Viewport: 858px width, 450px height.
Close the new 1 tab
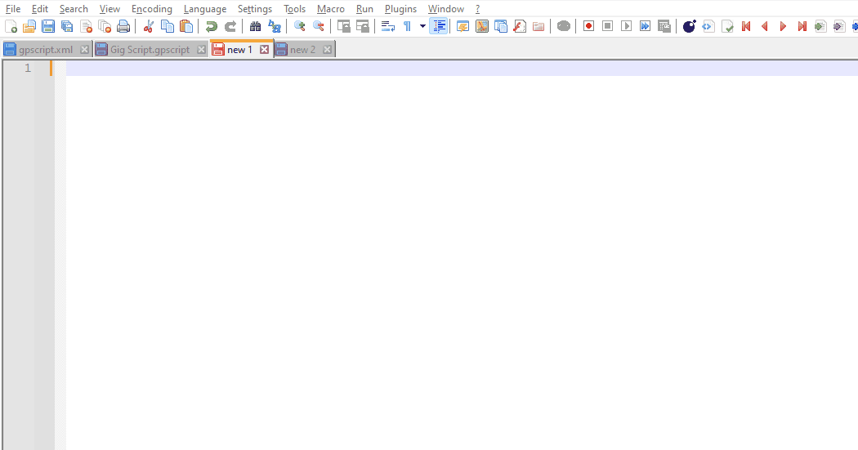(264, 50)
